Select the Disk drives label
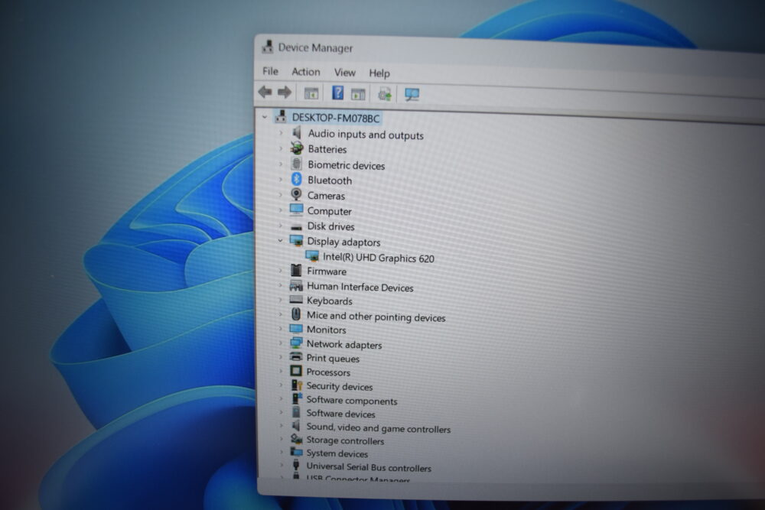Image resolution: width=765 pixels, height=510 pixels. click(330, 226)
